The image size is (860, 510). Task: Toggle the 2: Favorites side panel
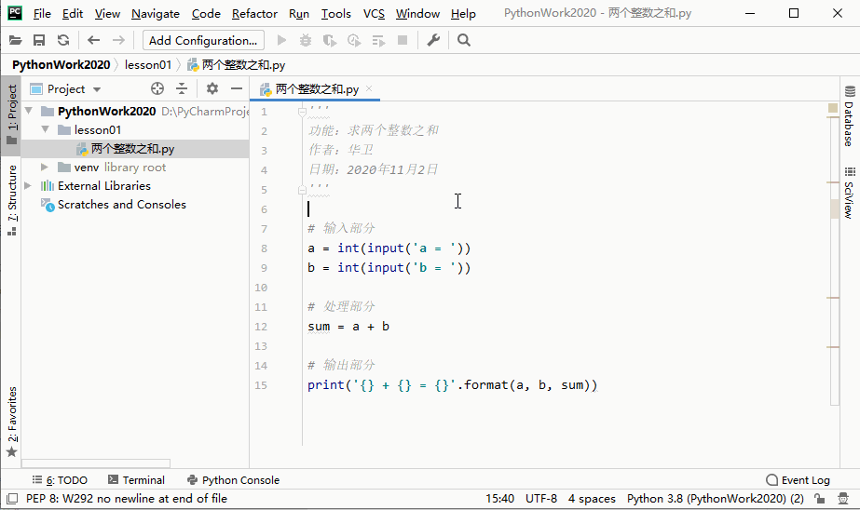coord(11,422)
